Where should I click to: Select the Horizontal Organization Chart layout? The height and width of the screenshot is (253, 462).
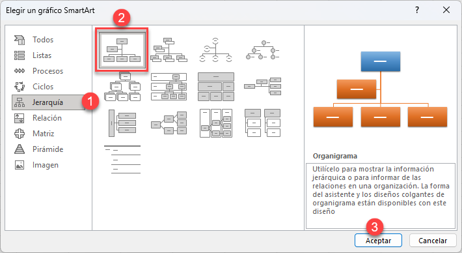(262, 87)
